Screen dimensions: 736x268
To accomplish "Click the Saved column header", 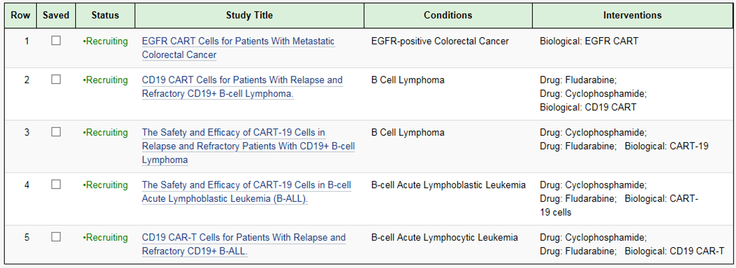I will 56,16.
